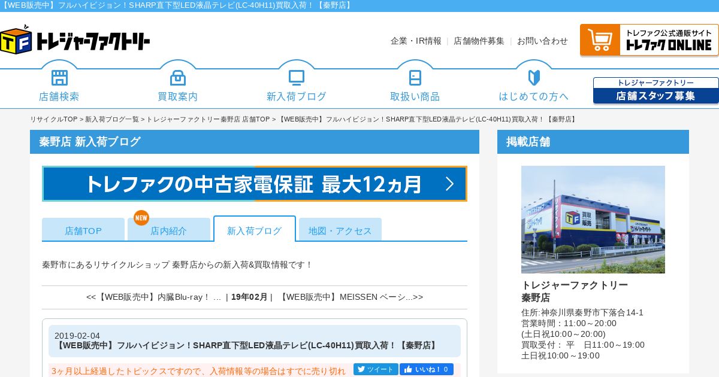The image size is (719, 377).
Task: Click the Twitter ツイート button
Action: pos(376,369)
